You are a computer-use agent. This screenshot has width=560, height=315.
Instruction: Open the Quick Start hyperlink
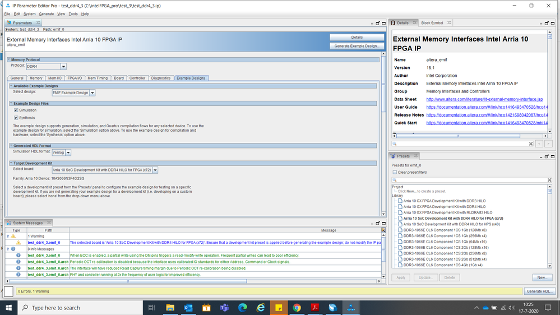487,123
